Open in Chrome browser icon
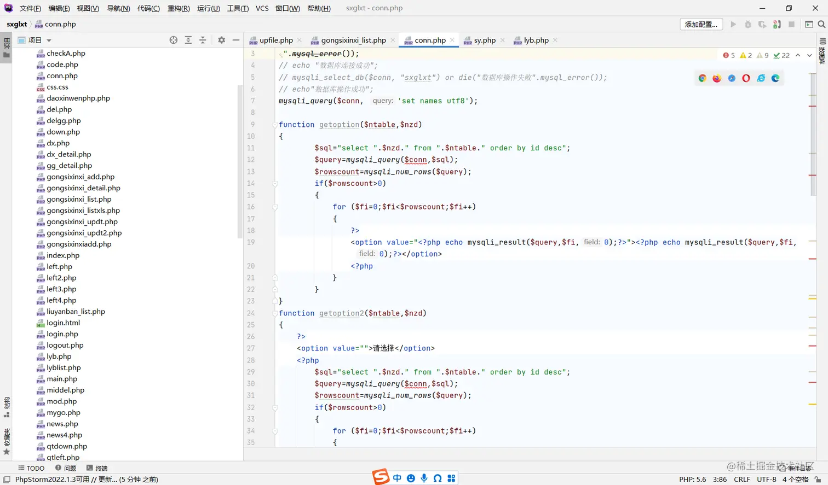Image resolution: width=828 pixels, height=485 pixels. pos(702,78)
